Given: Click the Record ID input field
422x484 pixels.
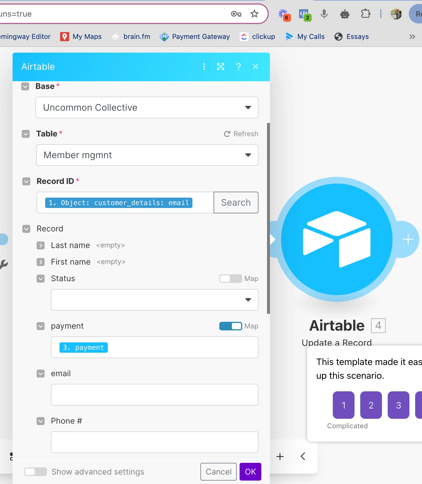Looking at the screenshot, I should tap(125, 203).
